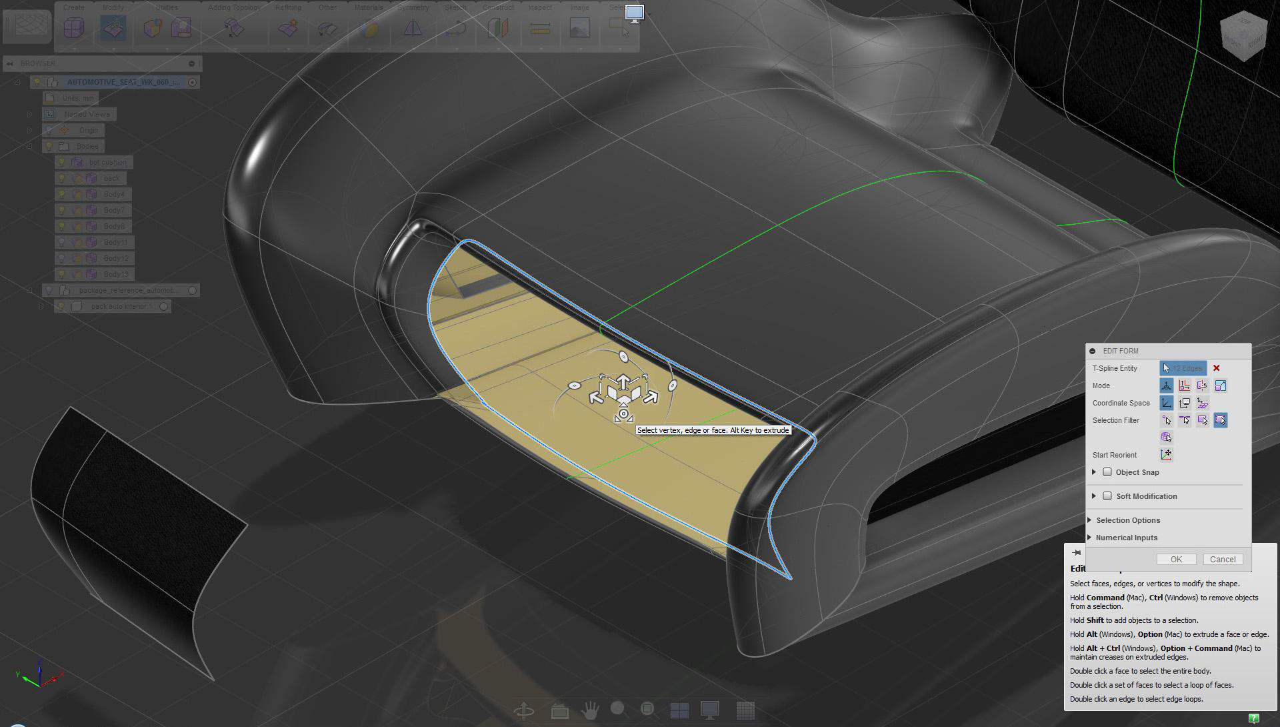
Task: Open the Adding Topology toolbar menu
Action: pos(234,7)
